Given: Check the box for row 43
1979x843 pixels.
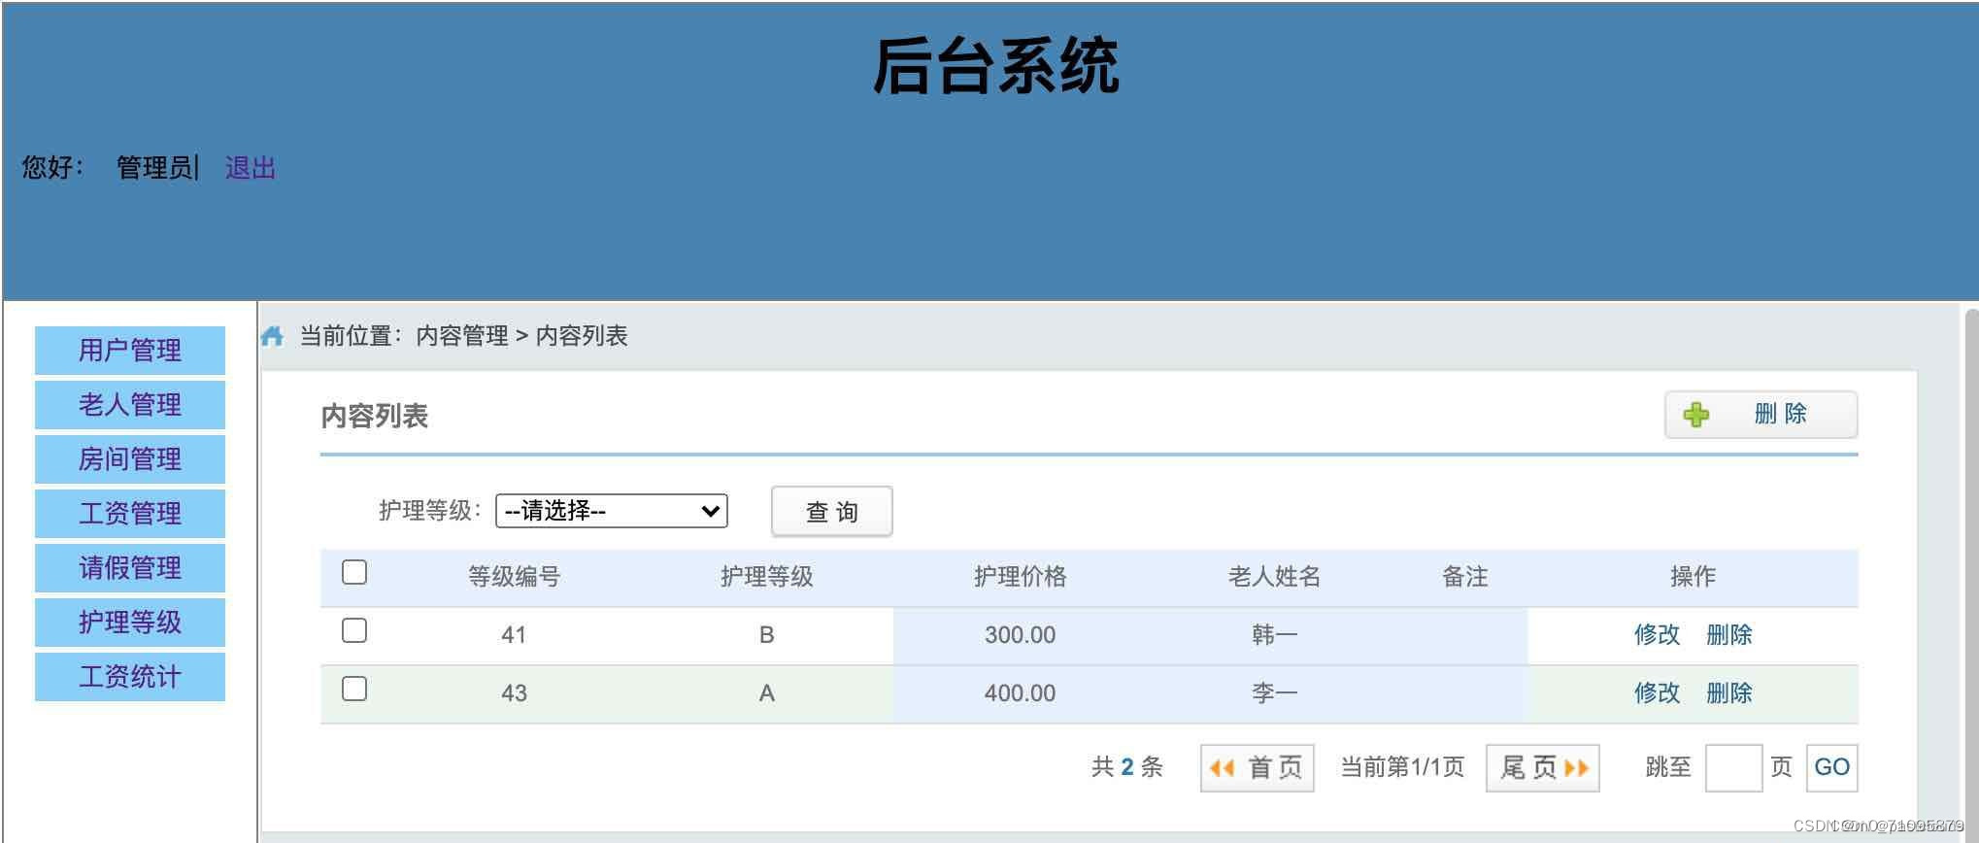Looking at the screenshot, I should click(x=354, y=689).
